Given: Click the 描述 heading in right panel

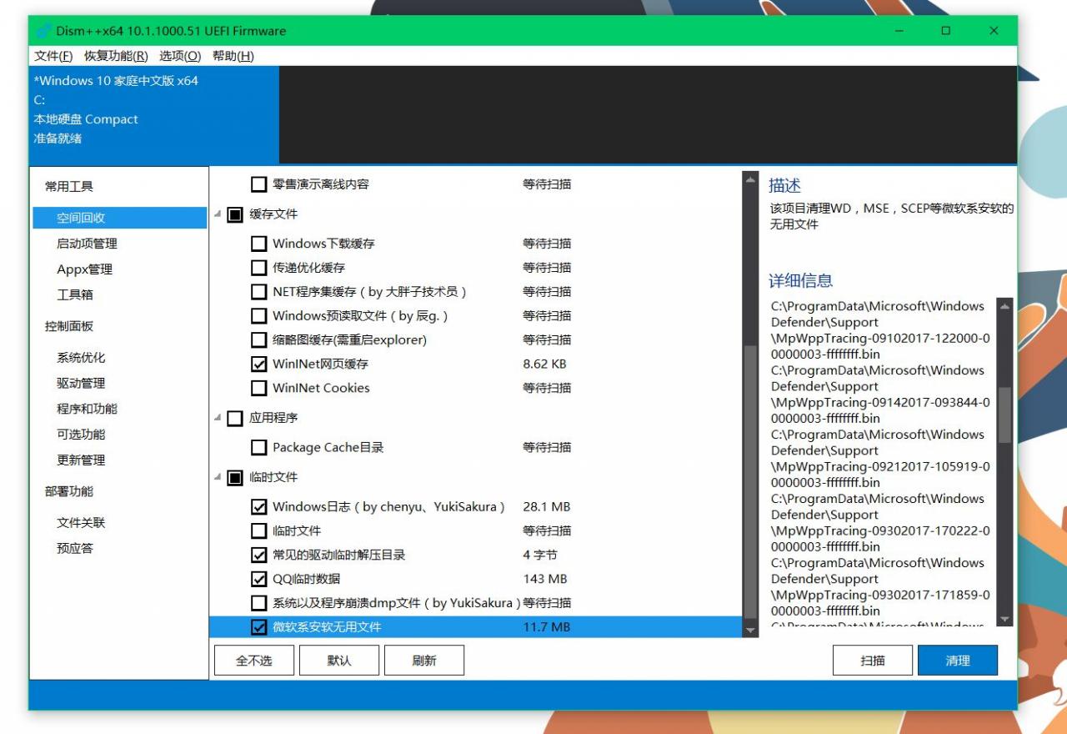Looking at the screenshot, I should pyautogui.click(x=784, y=185).
